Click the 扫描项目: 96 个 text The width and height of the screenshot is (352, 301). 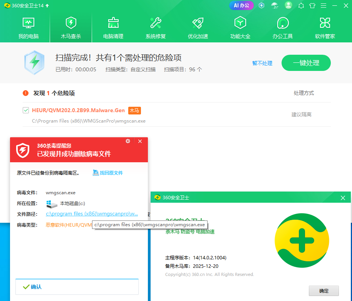(183, 69)
